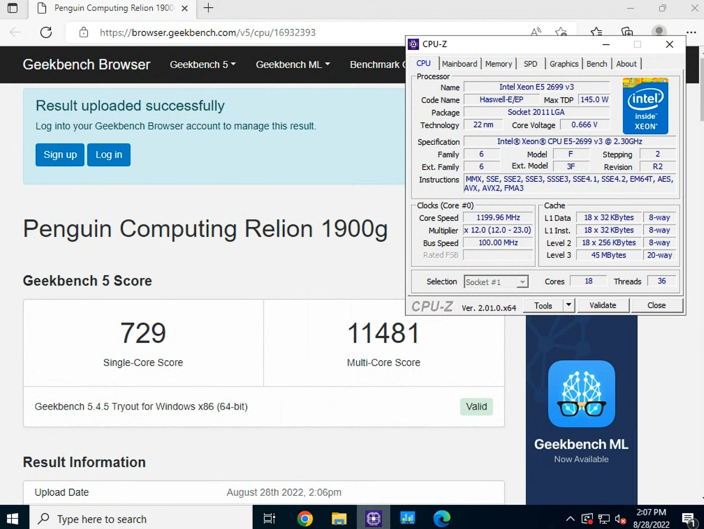Switch to the Memory tab
The height and width of the screenshot is (529, 704).
499,64
